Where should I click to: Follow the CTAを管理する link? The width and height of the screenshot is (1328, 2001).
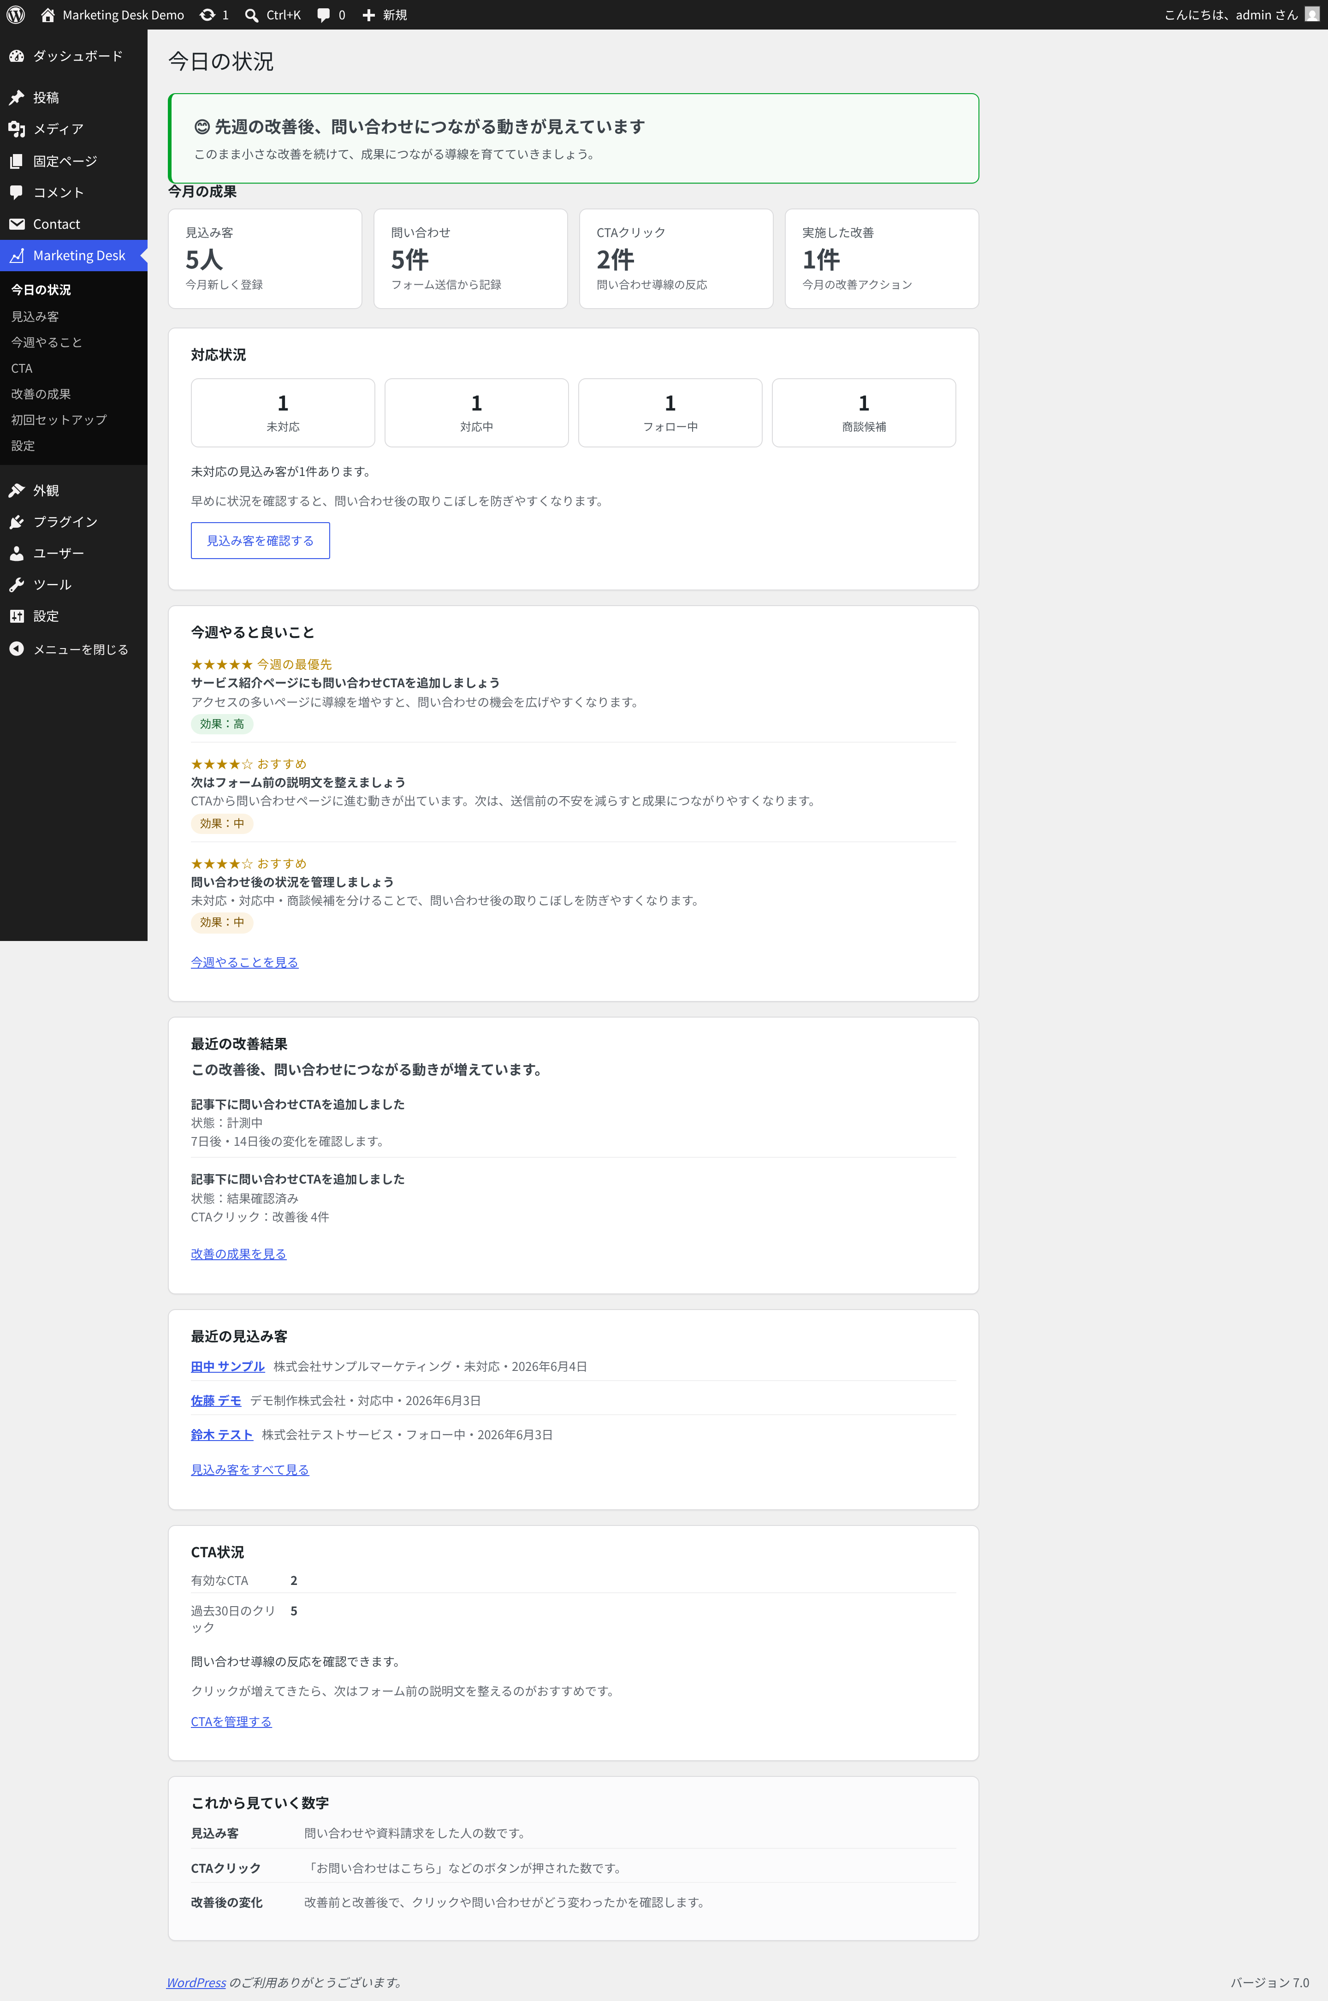coord(231,1721)
